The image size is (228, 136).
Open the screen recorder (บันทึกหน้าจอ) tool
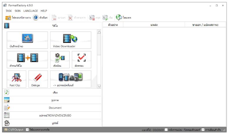tap(27, 40)
